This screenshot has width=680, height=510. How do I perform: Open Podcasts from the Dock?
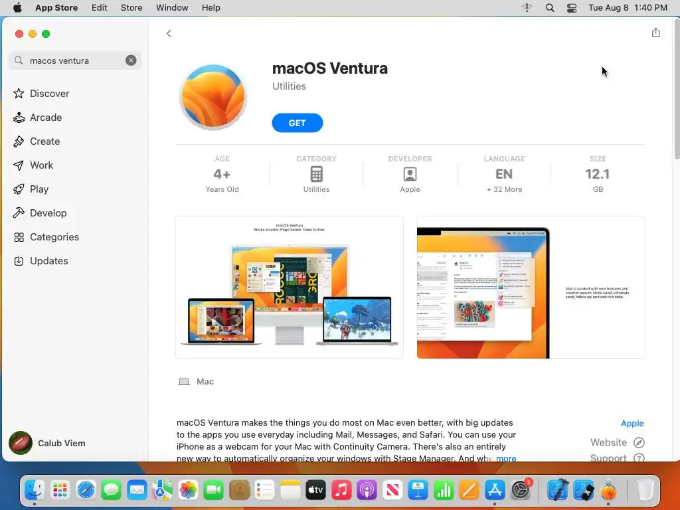tap(367, 490)
